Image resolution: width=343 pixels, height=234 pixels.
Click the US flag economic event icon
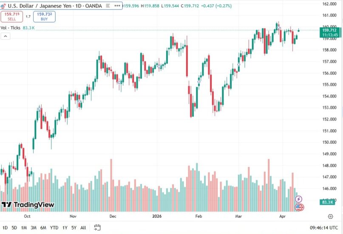coord(299,207)
